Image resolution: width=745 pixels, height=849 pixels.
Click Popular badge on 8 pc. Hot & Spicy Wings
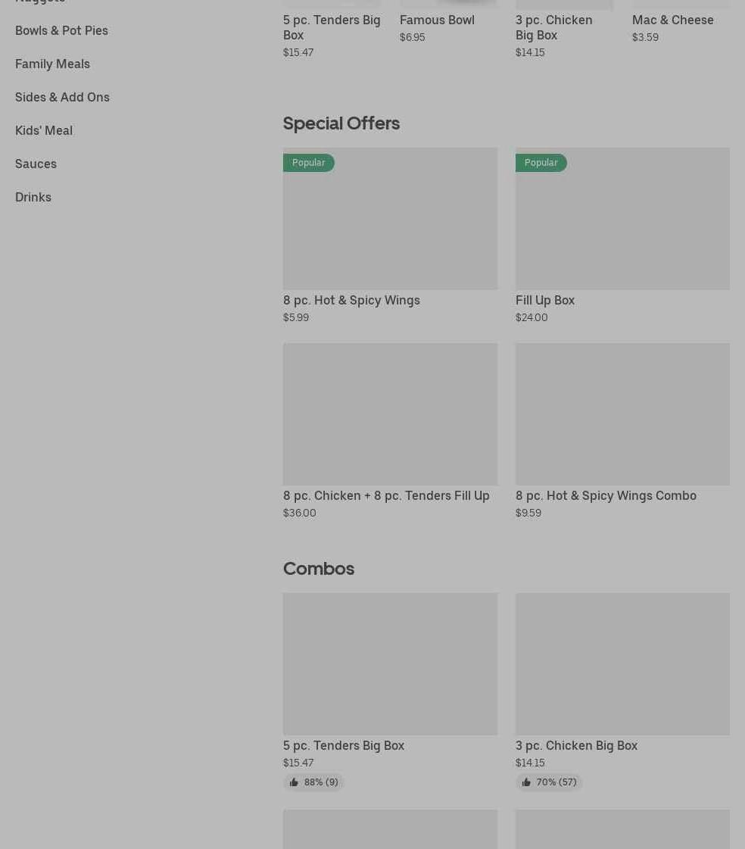(308, 163)
